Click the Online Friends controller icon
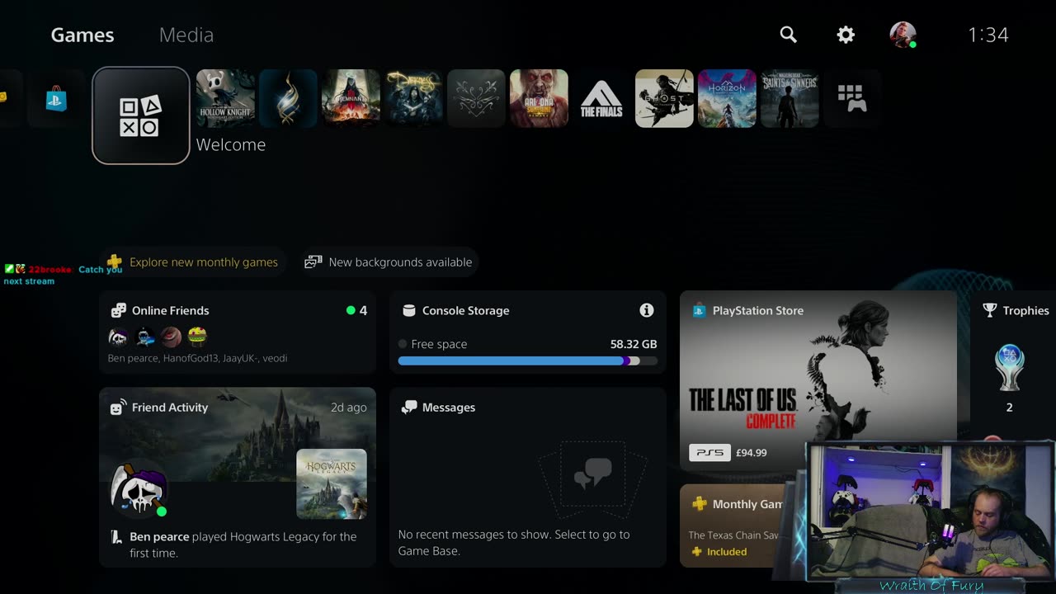Image resolution: width=1056 pixels, height=594 pixels. [119, 310]
